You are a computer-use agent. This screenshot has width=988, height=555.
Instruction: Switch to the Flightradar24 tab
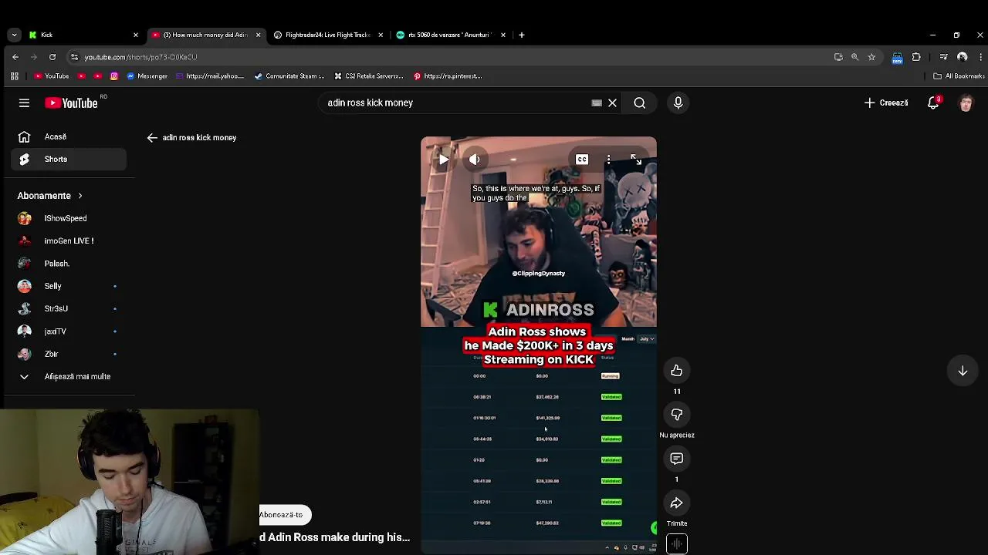pyautogui.click(x=327, y=35)
